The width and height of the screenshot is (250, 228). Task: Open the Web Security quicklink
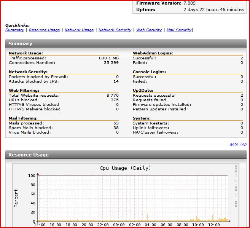[149, 30]
